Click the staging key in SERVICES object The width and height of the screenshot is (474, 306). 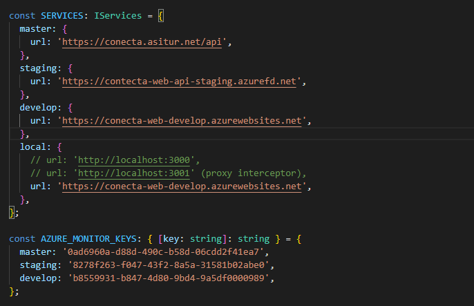pos(38,68)
